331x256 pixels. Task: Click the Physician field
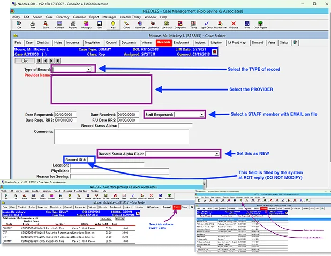(119, 171)
